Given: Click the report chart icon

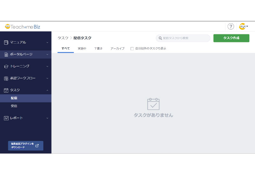Looking at the screenshot, I should 6,118.
